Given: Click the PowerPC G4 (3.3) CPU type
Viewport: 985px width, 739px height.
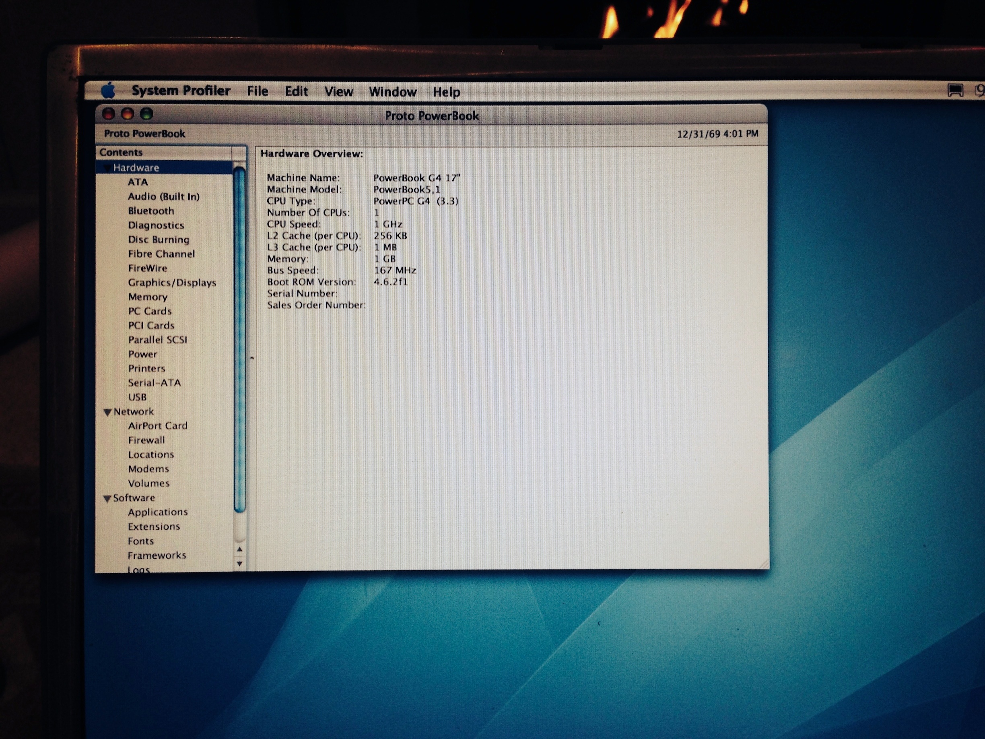Looking at the screenshot, I should (416, 201).
